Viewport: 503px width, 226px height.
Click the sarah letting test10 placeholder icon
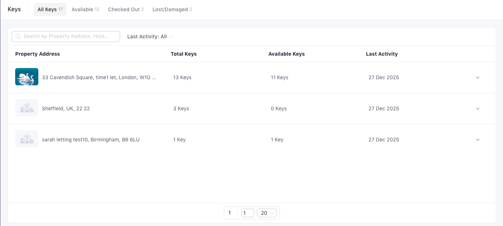click(x=27, y=139)
